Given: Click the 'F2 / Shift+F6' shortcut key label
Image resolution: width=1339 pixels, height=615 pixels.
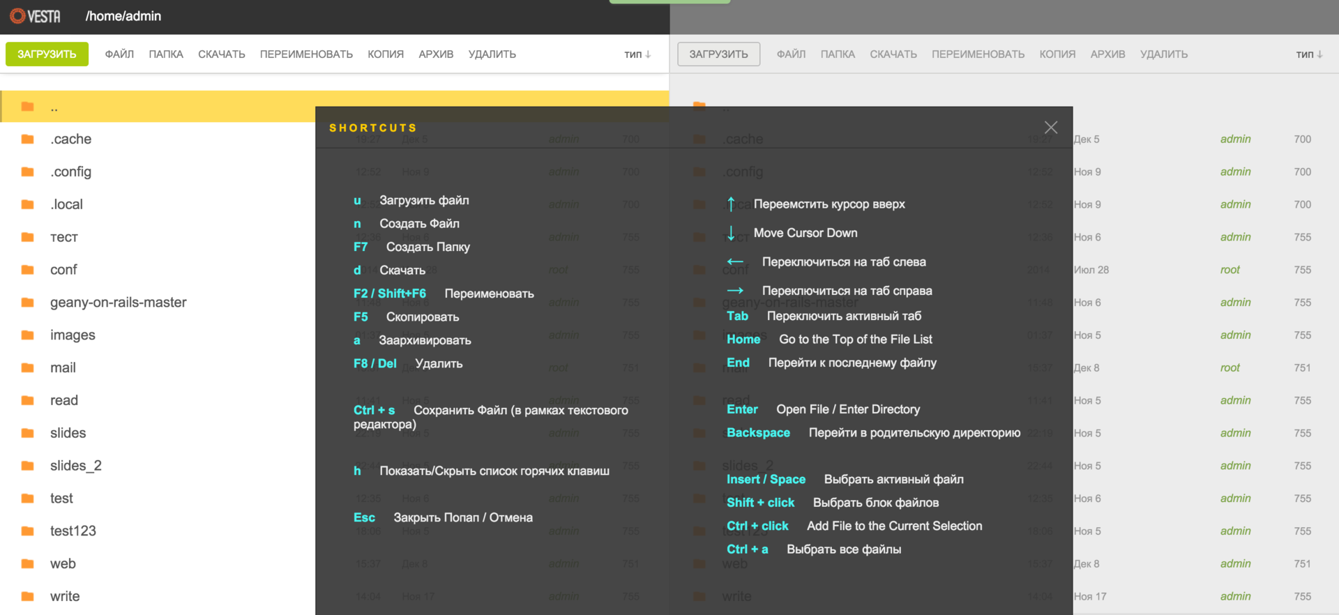Looking at the screenshot, I should [x=390, y=294].
